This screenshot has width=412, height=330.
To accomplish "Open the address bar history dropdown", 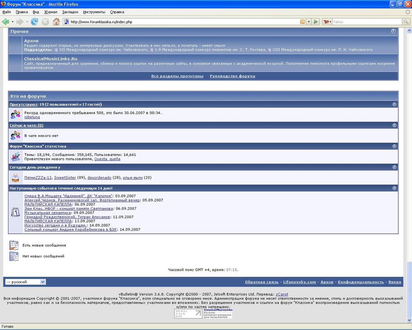I will [309, 22].
